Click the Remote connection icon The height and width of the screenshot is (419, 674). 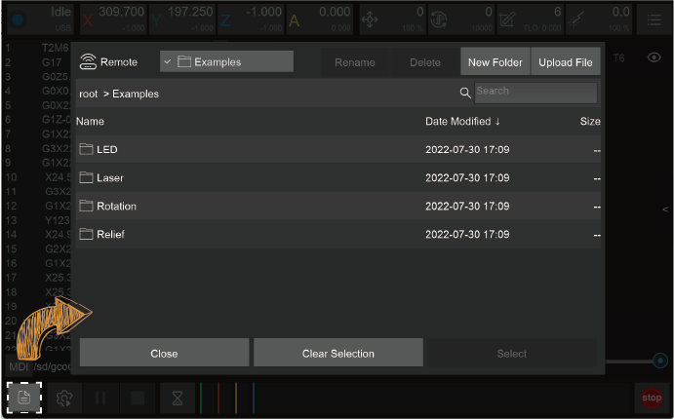pyautogui.click(x=88, y=62)
